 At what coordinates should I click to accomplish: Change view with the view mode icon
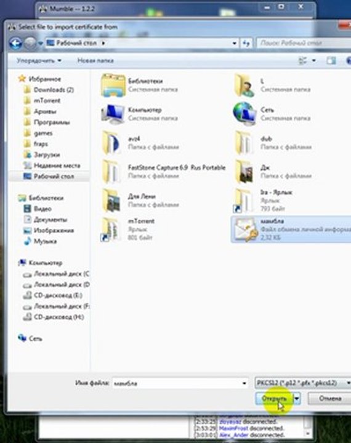click(302, 60)
